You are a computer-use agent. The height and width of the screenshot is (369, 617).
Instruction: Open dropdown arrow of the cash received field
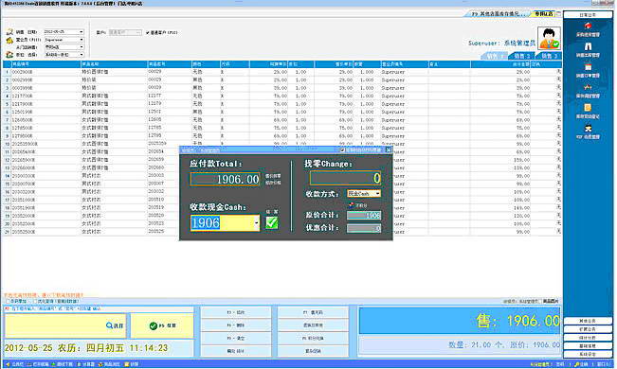click(x=257, y=222)
